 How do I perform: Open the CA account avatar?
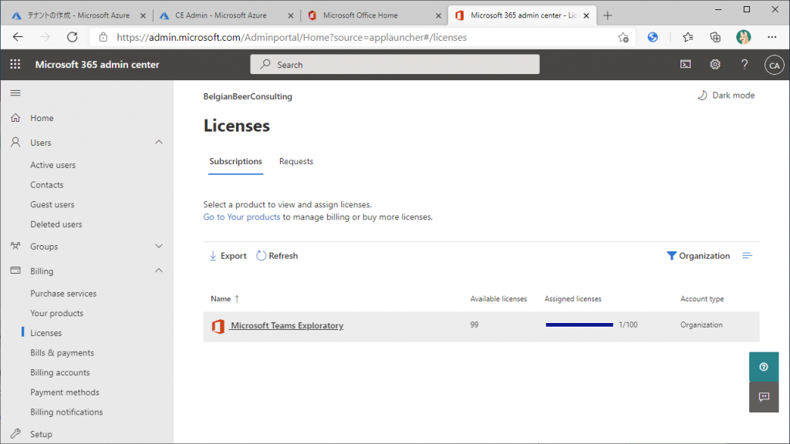point(775,65)
